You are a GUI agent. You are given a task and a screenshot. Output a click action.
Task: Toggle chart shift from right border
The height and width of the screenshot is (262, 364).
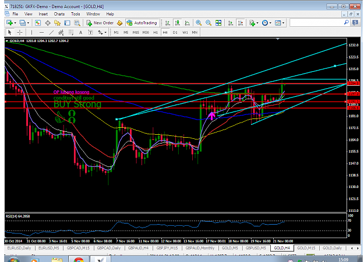(241, 23)
